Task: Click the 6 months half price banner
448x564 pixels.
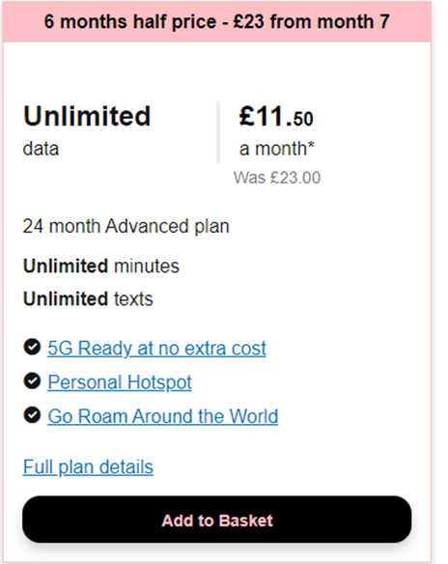Action: coord(217,21)
